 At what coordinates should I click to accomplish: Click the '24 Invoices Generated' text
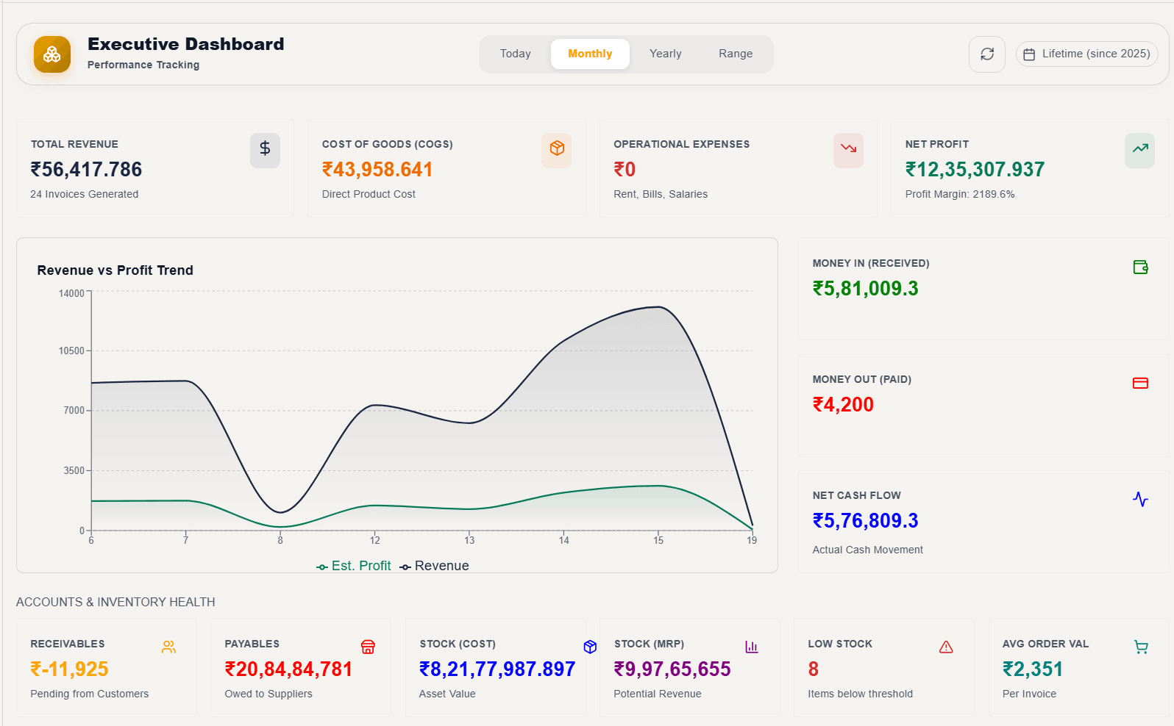pyautogui.click(x=85, y=195)
